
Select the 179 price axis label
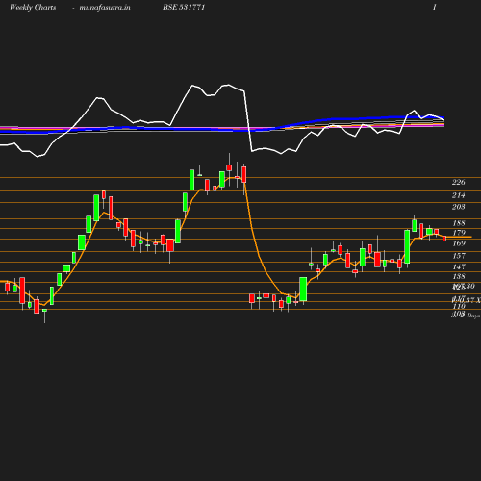click(459, 233)
